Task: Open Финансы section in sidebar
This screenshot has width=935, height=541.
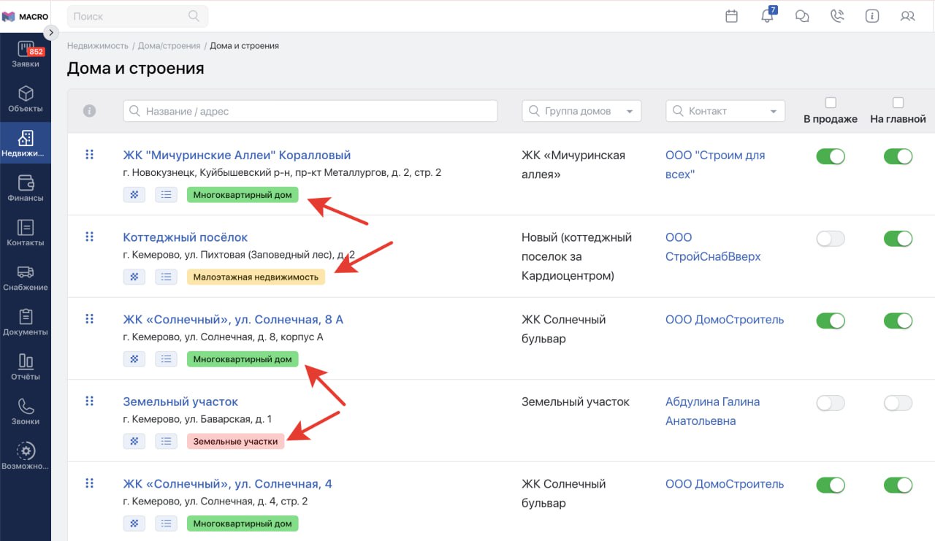Action: [x=26, y=188]
